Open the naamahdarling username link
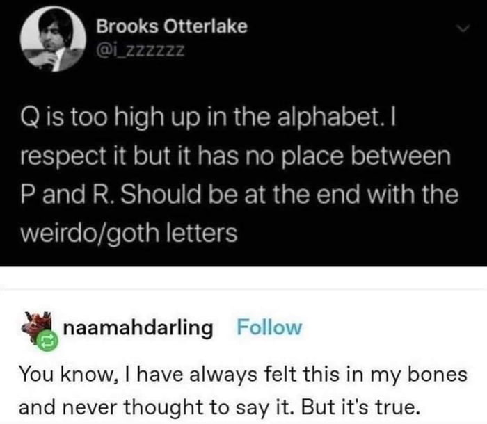Viewport: 487px width, 424px height. [138, 328]
